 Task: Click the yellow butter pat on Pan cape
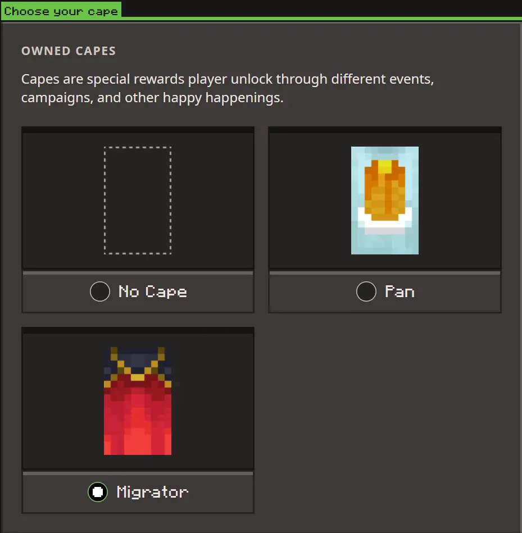point(384,166)
